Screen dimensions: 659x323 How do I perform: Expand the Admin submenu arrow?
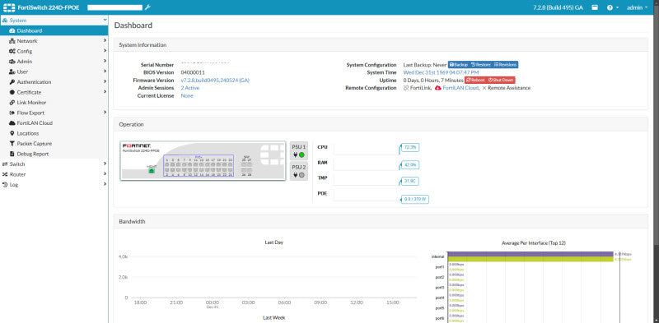(105, 62)
